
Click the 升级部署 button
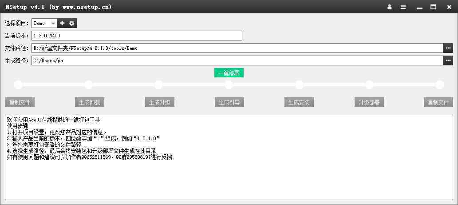pos(369,102)
